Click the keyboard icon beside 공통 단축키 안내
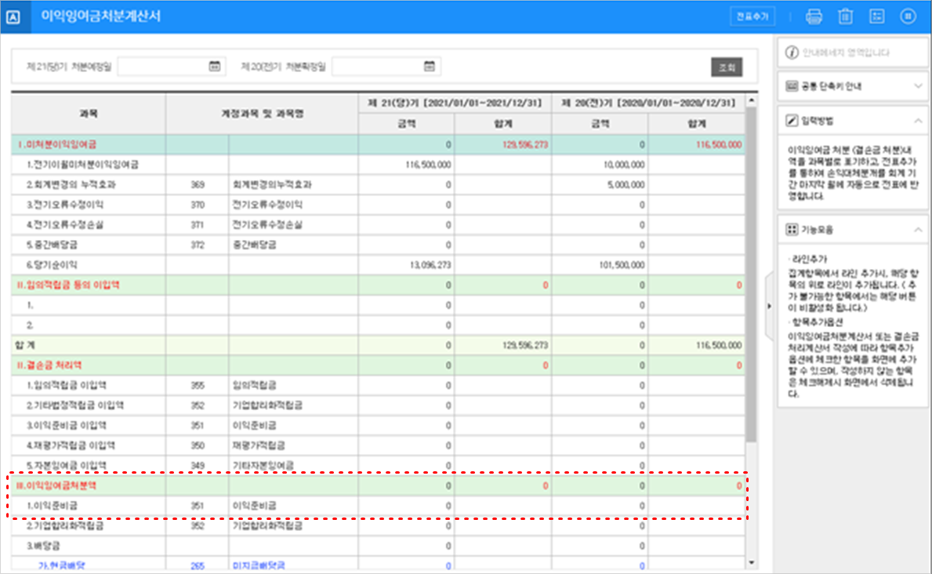 tap(792, 86)
